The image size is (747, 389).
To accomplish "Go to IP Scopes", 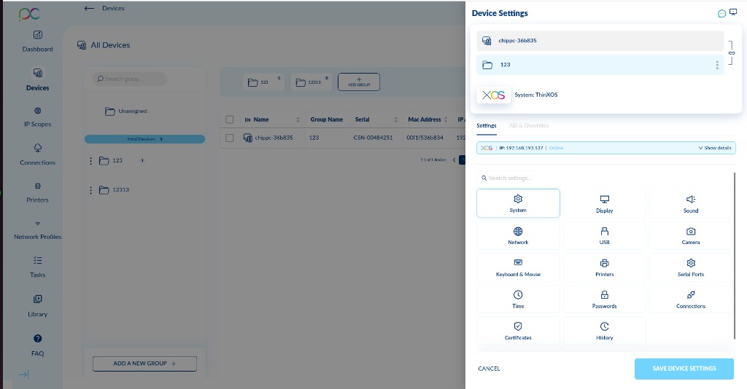I will click(x=38, y=117).
